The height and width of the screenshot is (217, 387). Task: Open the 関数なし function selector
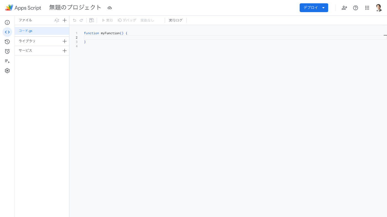pyautogui.click(x=147, y=20)
